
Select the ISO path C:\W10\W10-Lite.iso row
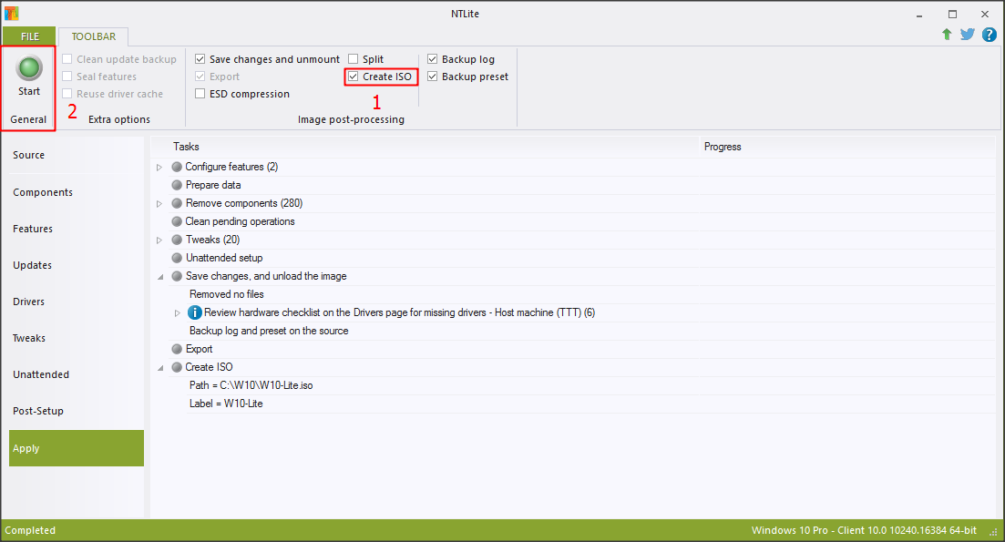point(251,385)
